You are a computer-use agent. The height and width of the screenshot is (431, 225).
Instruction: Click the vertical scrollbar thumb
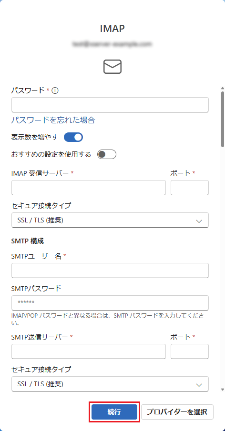click(x=222, y=119)
